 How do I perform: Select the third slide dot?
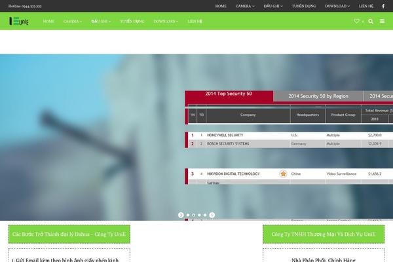coord(199,215)
